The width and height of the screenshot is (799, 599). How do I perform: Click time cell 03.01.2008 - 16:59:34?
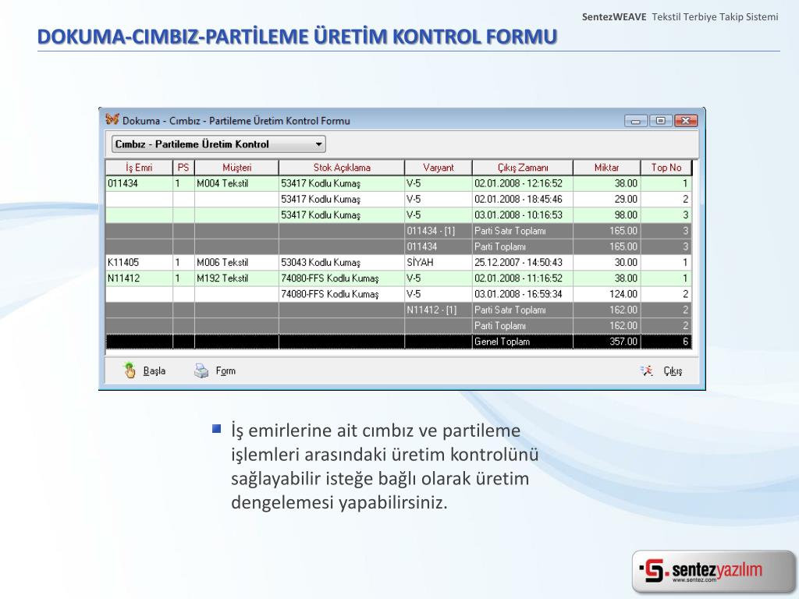[x=523, y=294]
